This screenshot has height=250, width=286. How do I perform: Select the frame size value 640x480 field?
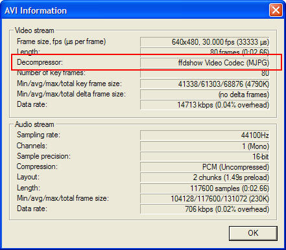(205, 42)
